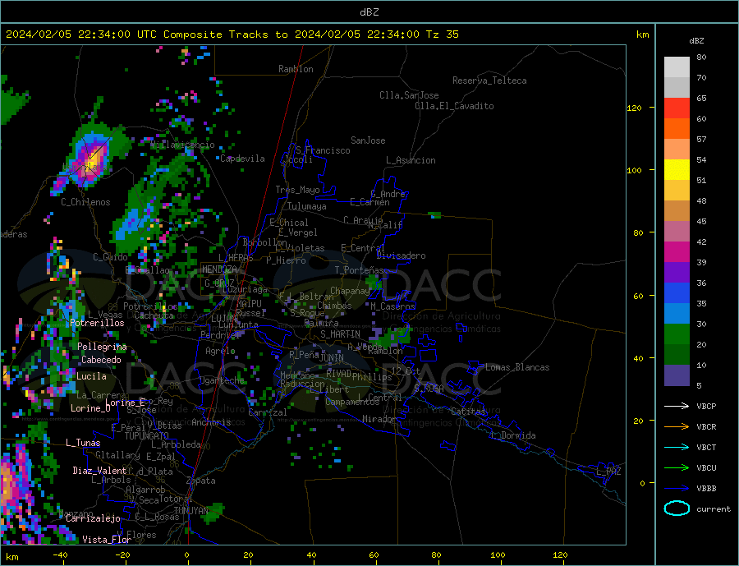The image size is (739, 566).
Task: Click the L_Dormida map label
Action: (513, 435)
